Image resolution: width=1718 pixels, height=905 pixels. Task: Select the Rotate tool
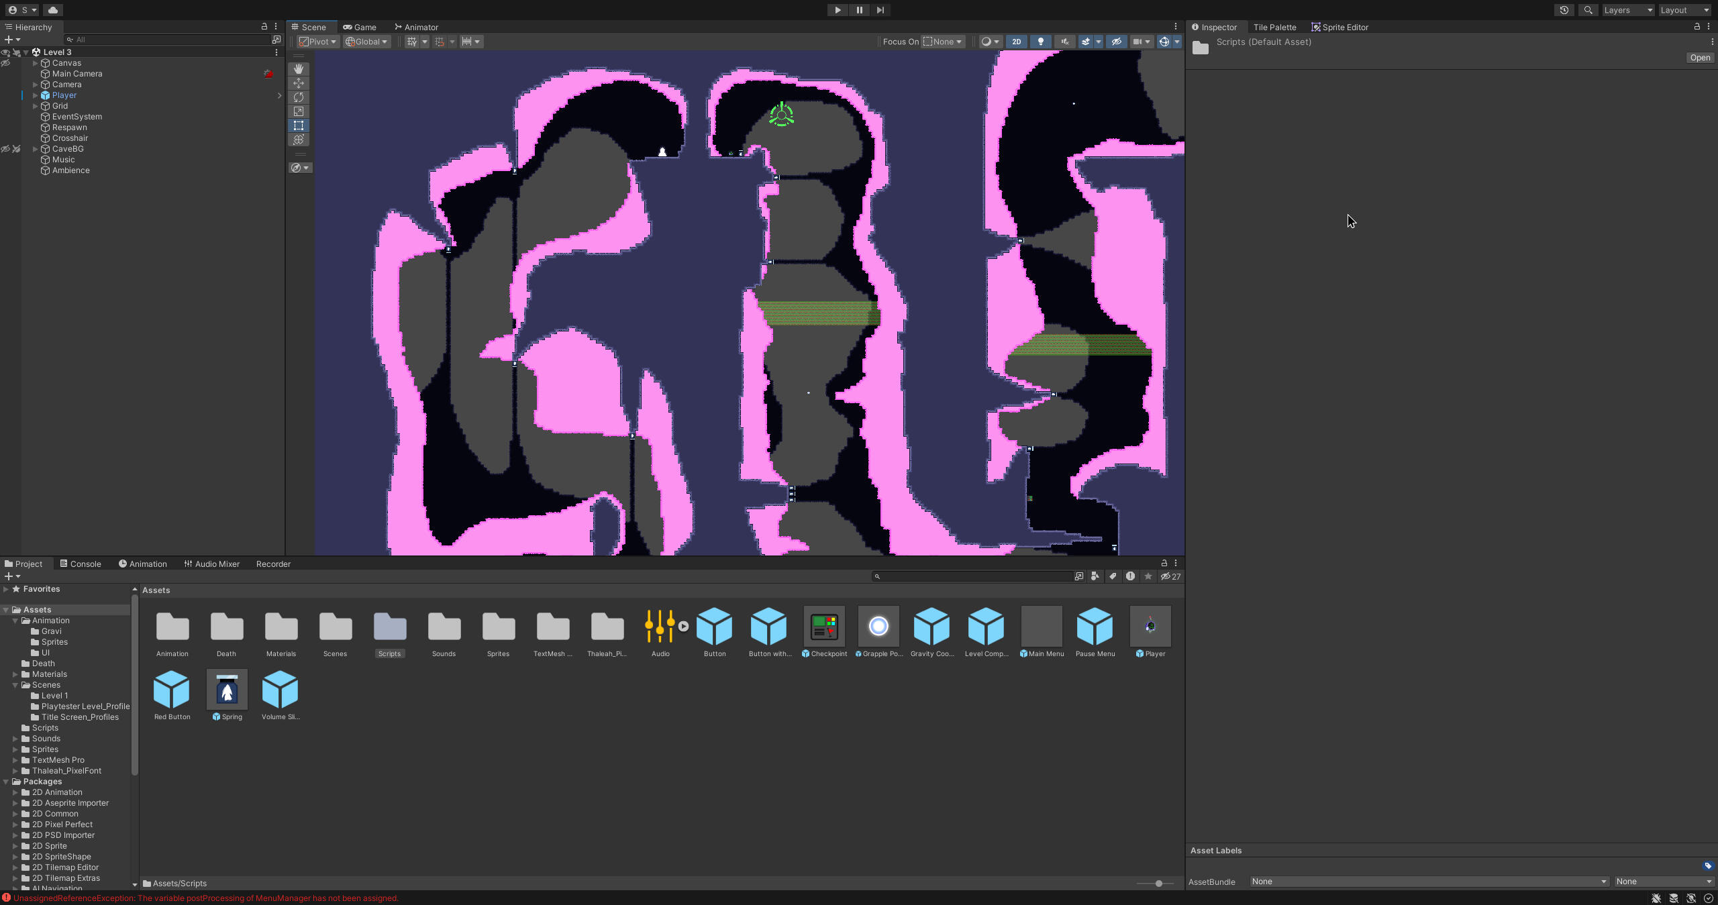(x=299, y=97)
